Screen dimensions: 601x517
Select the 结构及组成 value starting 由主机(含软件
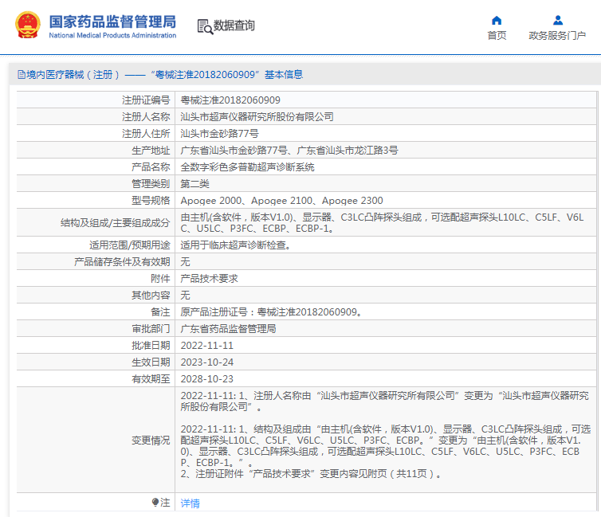click(382, 223)
